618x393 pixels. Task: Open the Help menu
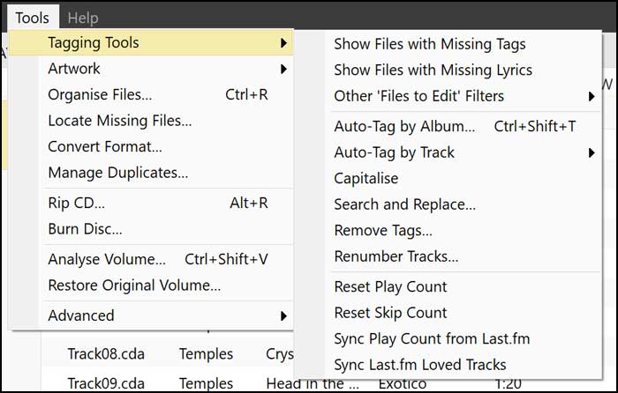click(x=83, y=18)
